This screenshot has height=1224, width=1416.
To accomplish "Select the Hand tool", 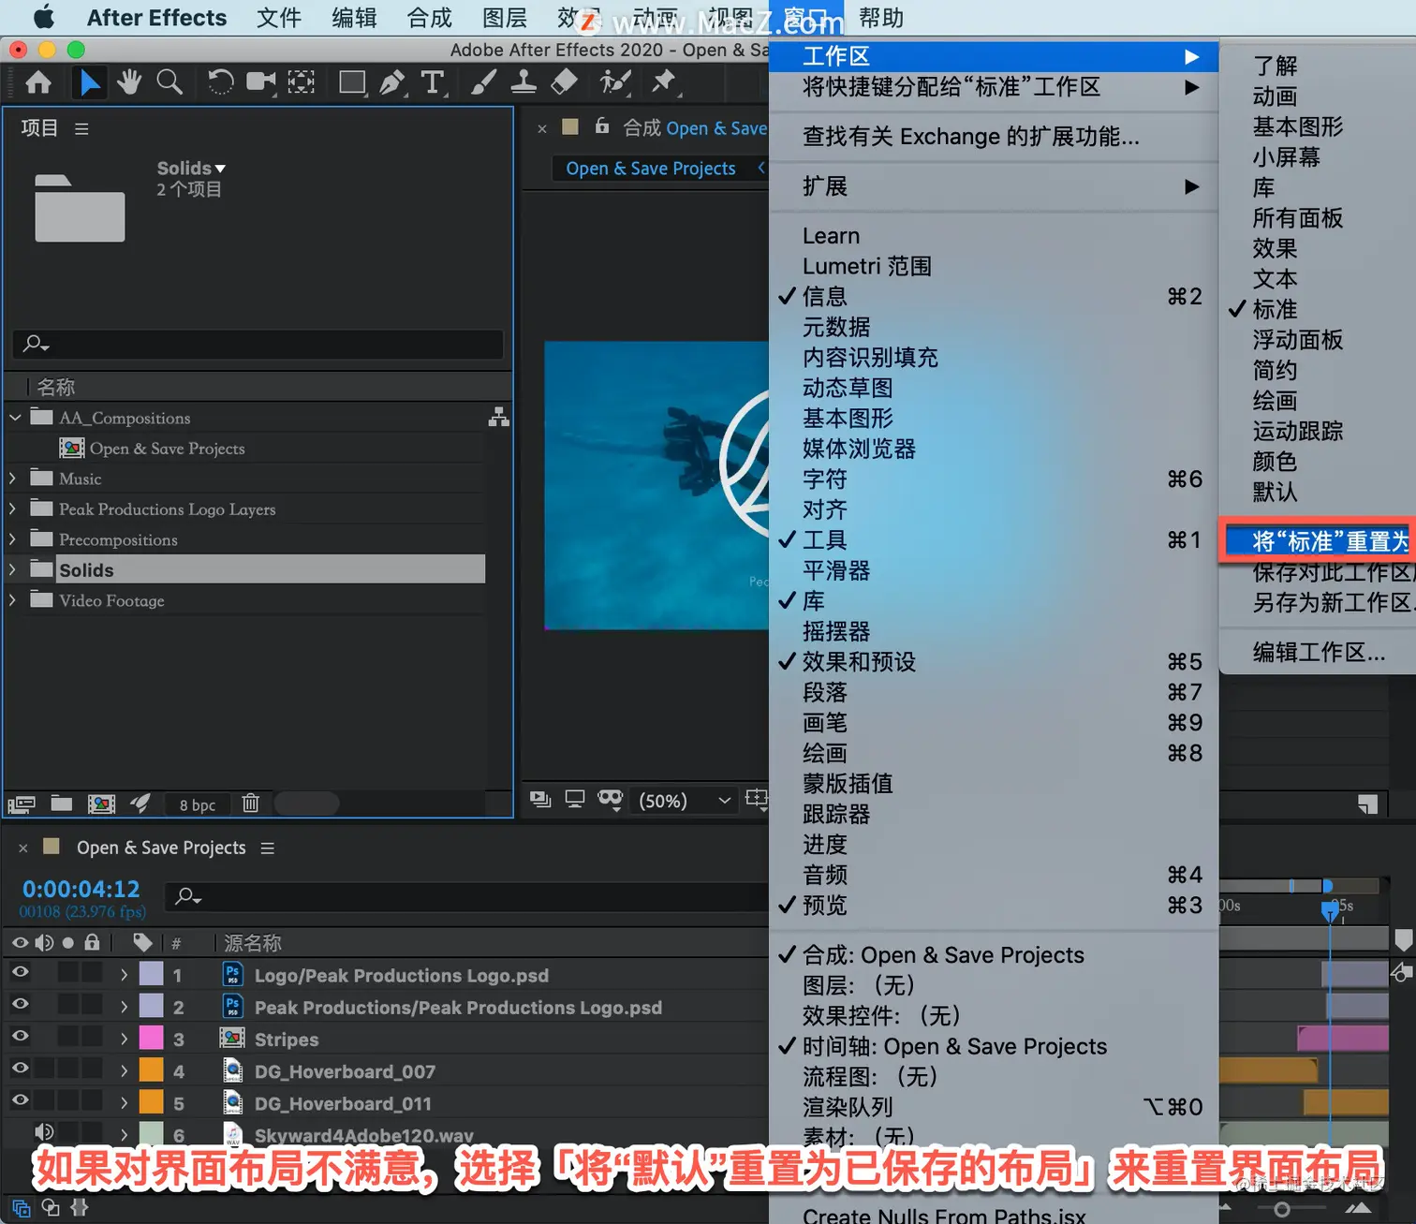I will click(129, 82).
